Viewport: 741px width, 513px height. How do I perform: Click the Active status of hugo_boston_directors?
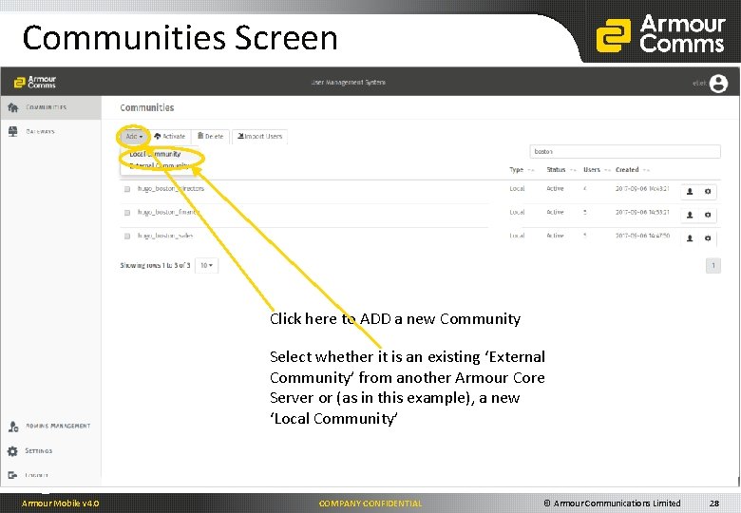point(555,188)
